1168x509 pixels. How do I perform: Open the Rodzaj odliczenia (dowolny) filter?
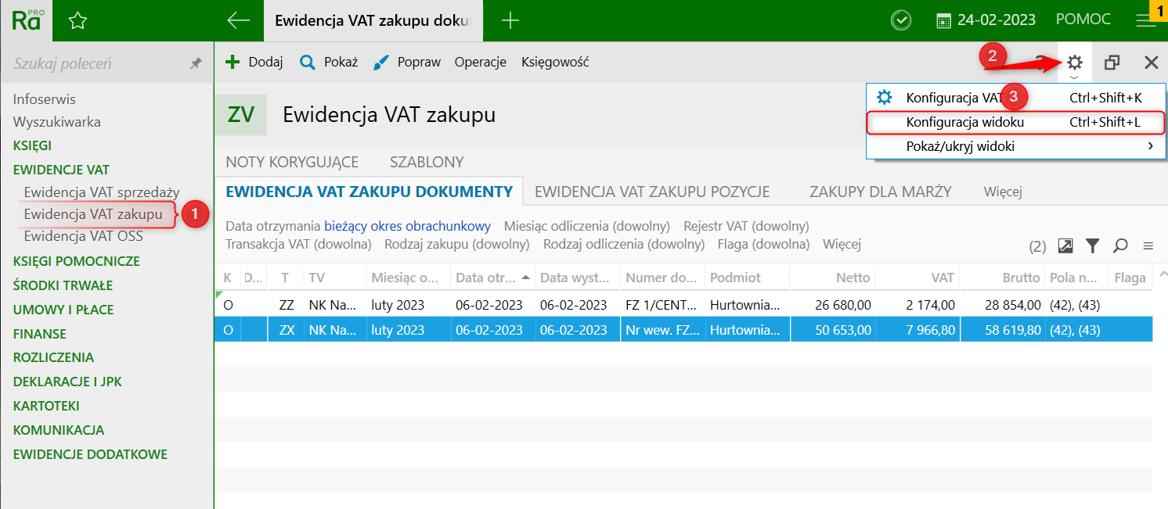tap(624, 244)
